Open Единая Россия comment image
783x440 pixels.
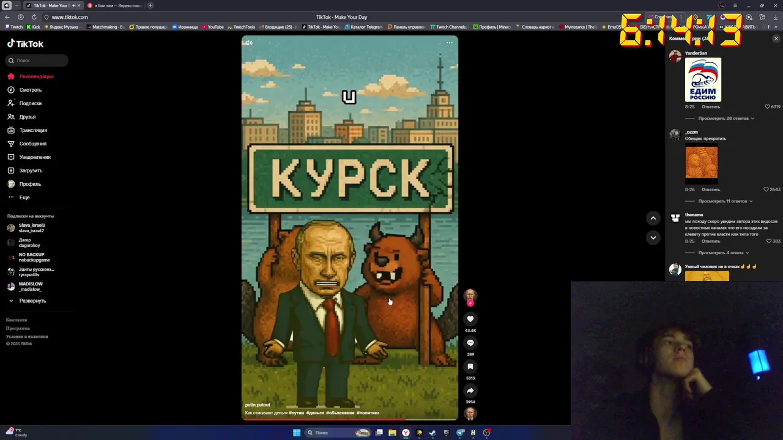click(703, 79)
